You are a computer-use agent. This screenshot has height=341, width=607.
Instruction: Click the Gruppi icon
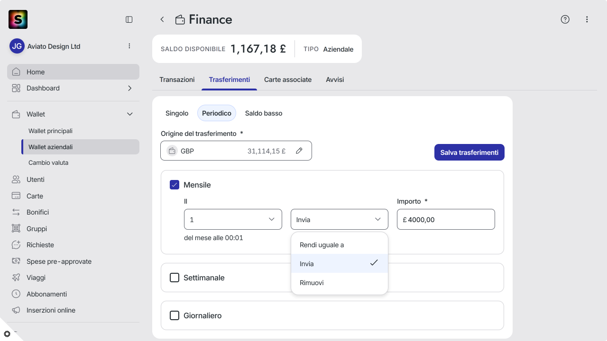(16, 229)
